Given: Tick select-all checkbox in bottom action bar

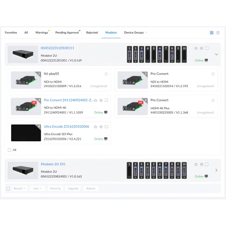Looking at the screenshot, I should [x=8, y=189].
